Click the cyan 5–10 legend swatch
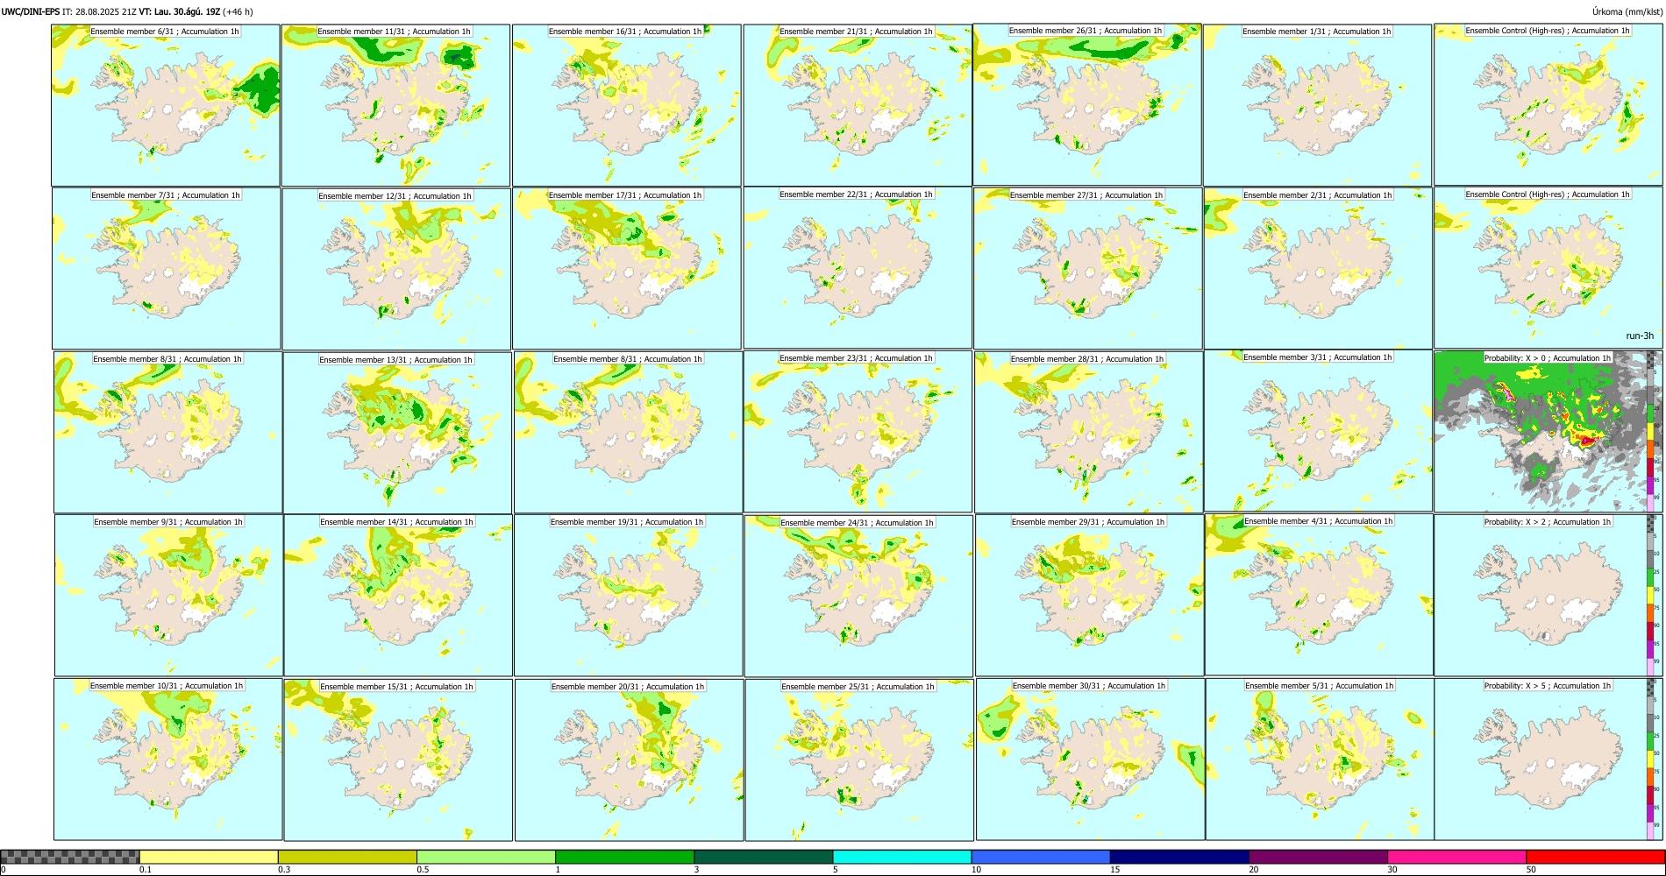This screenshot has width=1666, height=876. pos(902,857)
